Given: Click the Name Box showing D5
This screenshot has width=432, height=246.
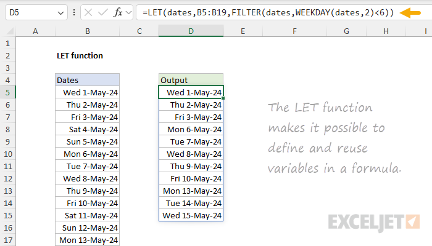Looking at the screenshot, I should pyautogui.click(x=36, y=12).
